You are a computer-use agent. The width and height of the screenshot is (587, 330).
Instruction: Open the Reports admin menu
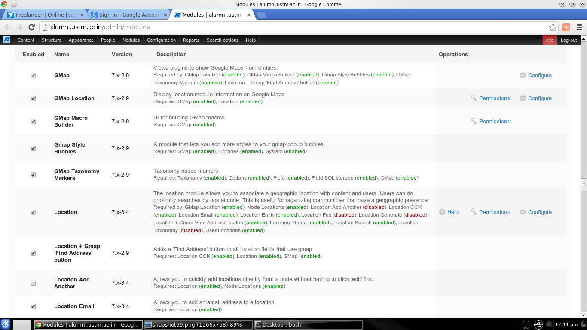click(191, 40)
